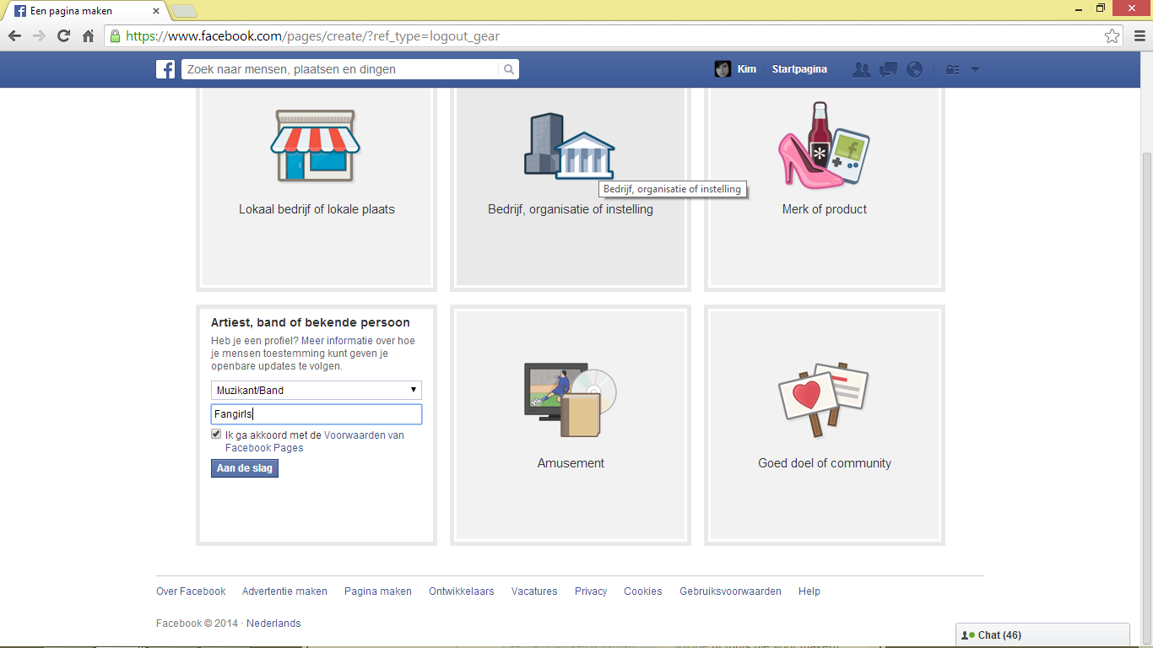1153x648 pixels.
Task: Pick the Goed doel of community icon
Action: [x=824, y=400]
